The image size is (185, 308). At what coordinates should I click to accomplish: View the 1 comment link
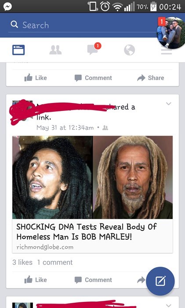55,262
